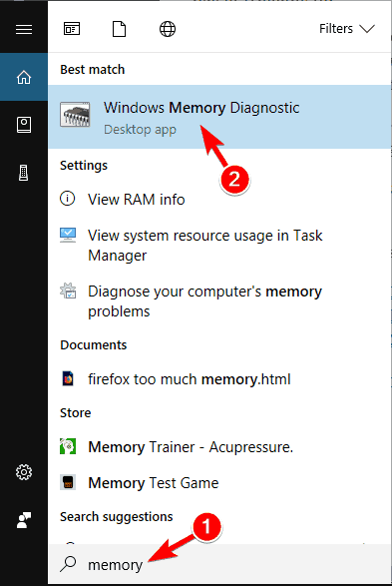Viewport: 392px width, 586px height.
Task: Click the info icon beside View RAM info
Action: pos(68,199)
